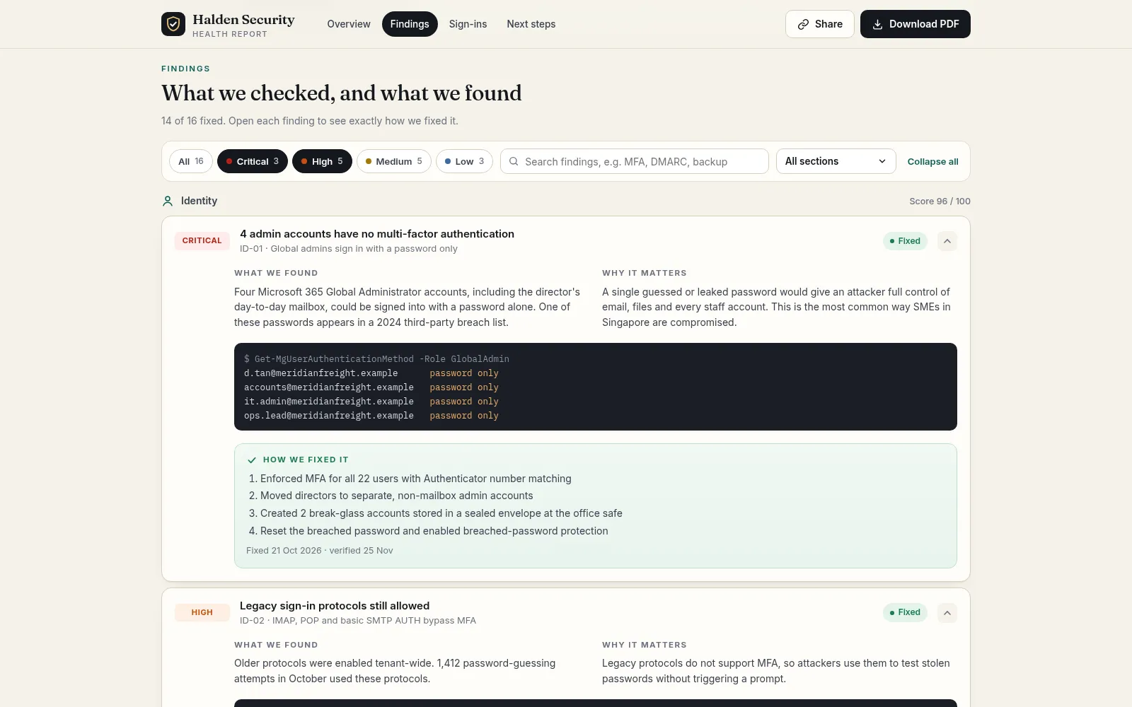Go to the Sign-ins tab
This screenshot has height=707, width=1132.
point(468,24)
